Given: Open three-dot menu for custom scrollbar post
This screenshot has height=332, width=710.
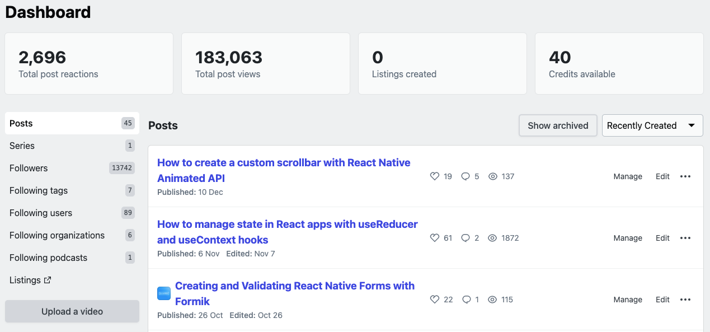Looking at the screenshot, I should 685,176.
